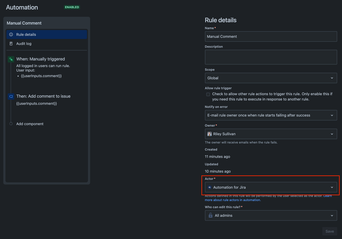Click the empty Description text area
The height and width of the screenshot is (239, 342).
[271, 57]
